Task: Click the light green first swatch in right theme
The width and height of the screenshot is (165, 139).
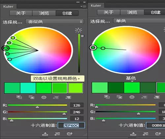Action: 100,88
